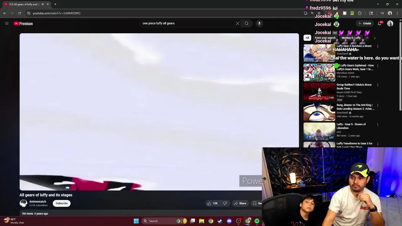The image size is (402, 226).
Task: Open the Animewatch channel name link
Action: pyautogui.click(x=38, y=202)
